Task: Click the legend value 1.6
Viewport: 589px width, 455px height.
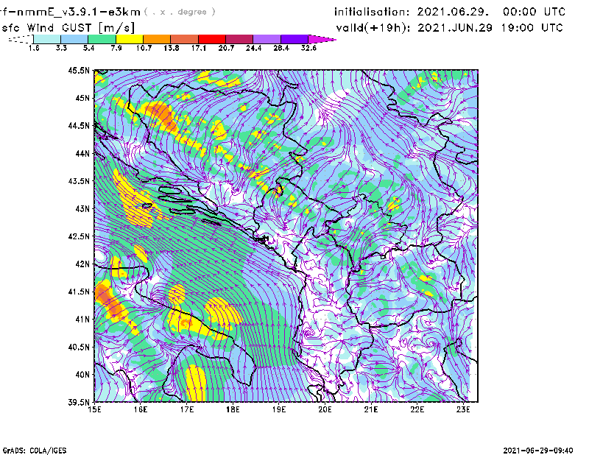Action: point(34,48)
